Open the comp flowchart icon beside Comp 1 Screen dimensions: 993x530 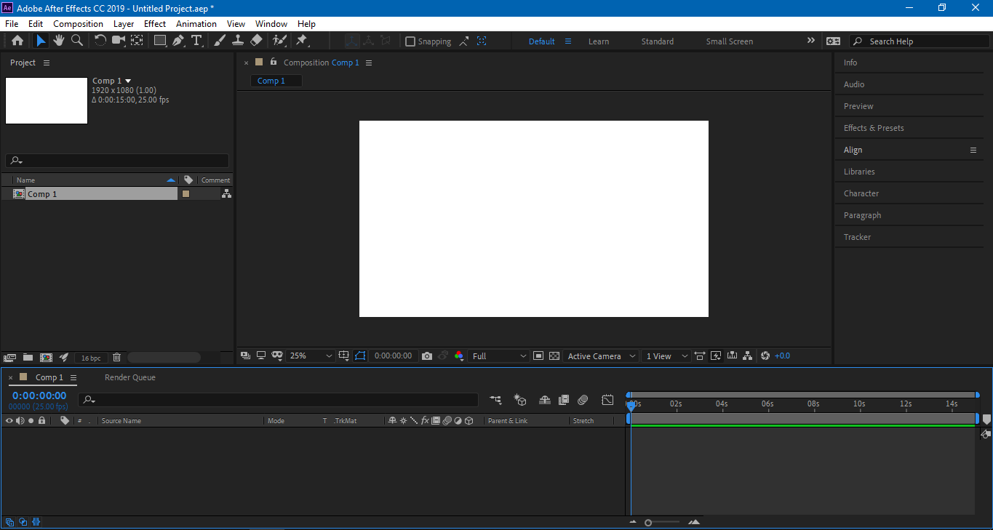point(226,194)
